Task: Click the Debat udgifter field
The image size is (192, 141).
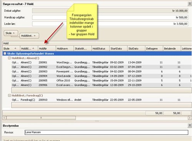Action: pyautogui.click(x=110, y=11)
